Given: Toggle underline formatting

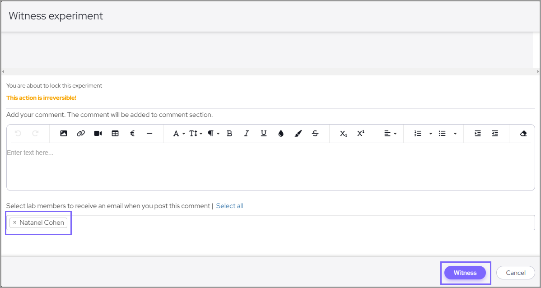Looking at the screenshot, I should tap(264, 134).
